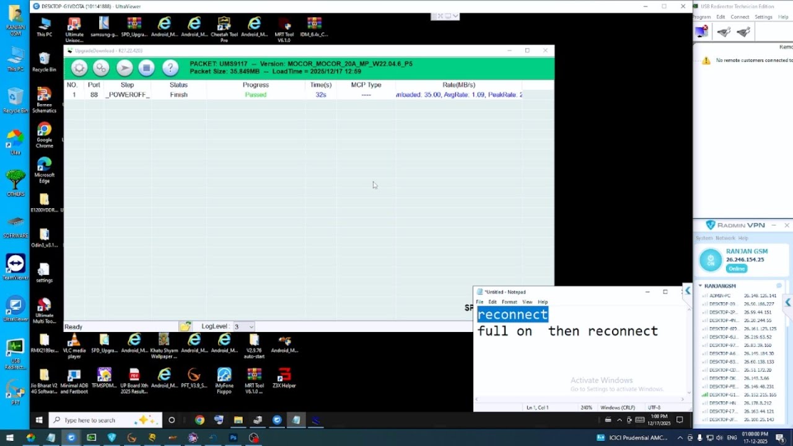Click USB Redirector disconnect computer icon
This screenshot has height=446, width=793.
coord(701,32)
